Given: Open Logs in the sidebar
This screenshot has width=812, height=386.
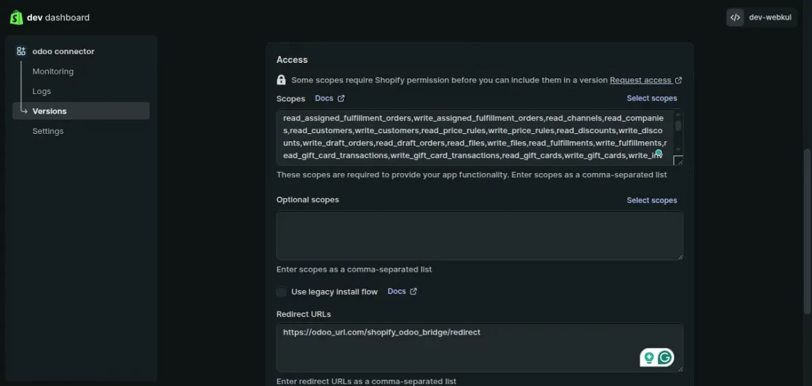Looking at the screenshot, I should [42, 91].
